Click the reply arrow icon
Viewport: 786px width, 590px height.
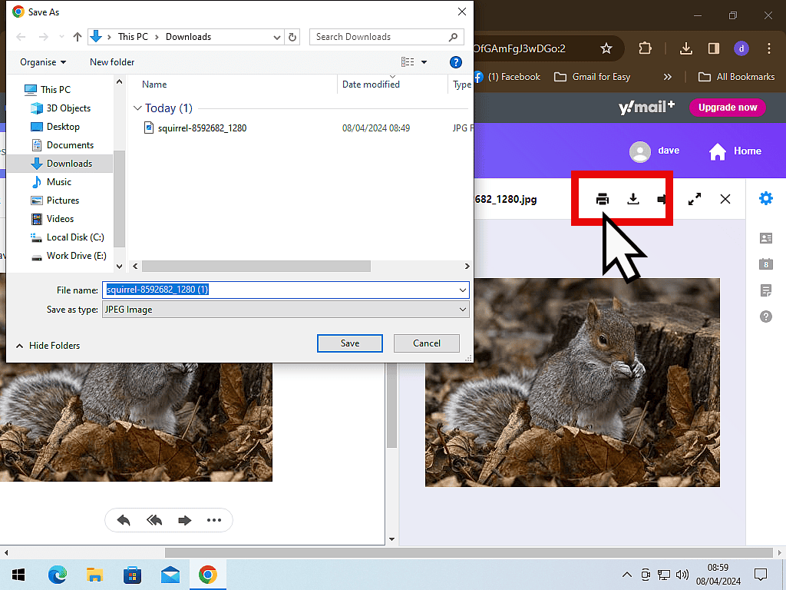point(124,520)
